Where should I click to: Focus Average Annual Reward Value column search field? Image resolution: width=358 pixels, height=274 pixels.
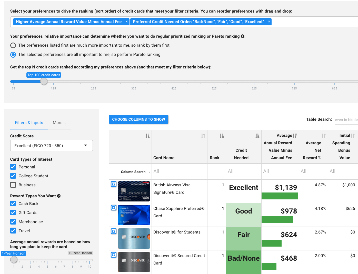point(280,171)
